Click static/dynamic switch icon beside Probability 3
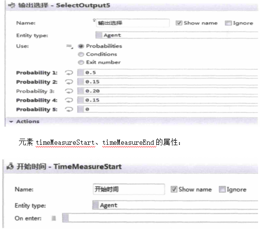The height and width of the screenshot is (231, 265). point(69,91)
